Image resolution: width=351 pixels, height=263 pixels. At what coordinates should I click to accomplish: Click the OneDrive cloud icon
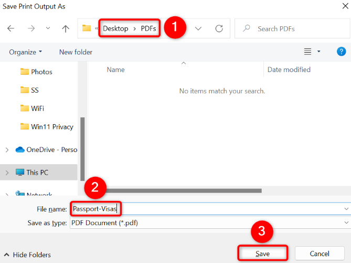20,149
